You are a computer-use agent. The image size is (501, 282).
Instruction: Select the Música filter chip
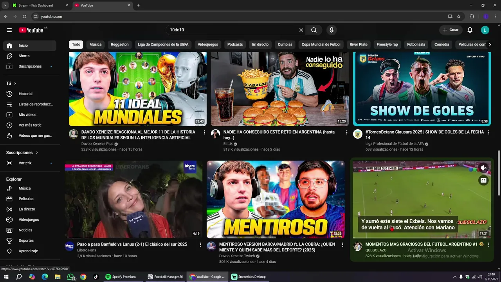96,45
